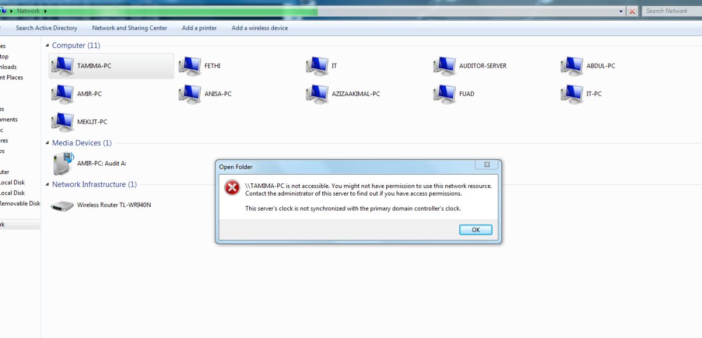The image size is (702, 338).
Task: Open the address bar history dropdown arrow
Action: pos(621,11)
